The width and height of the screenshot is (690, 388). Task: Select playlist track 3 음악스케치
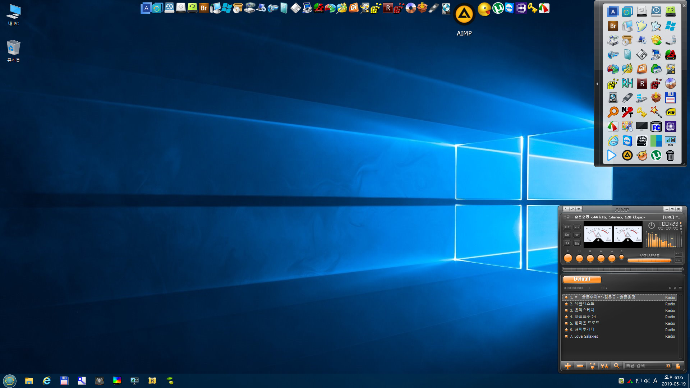620,310
